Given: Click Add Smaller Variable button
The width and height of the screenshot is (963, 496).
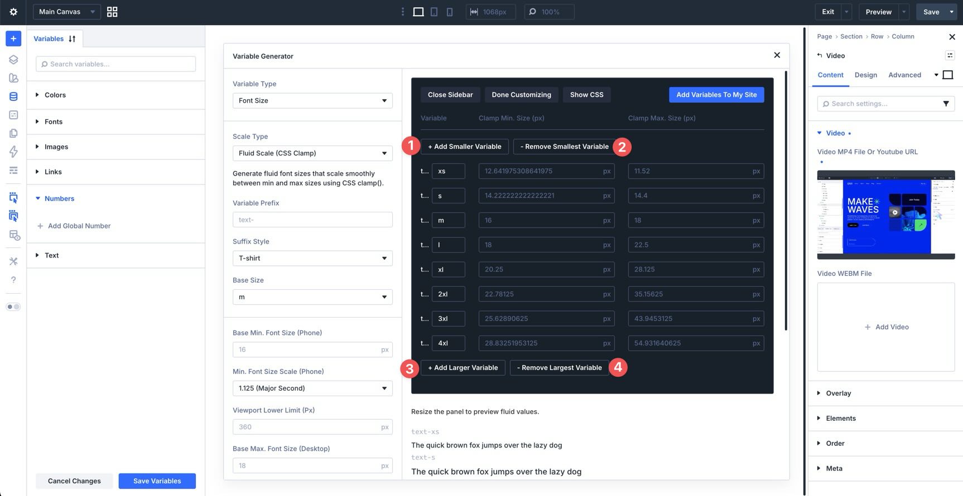Looking at the screenshot, I should pos(464,147).
